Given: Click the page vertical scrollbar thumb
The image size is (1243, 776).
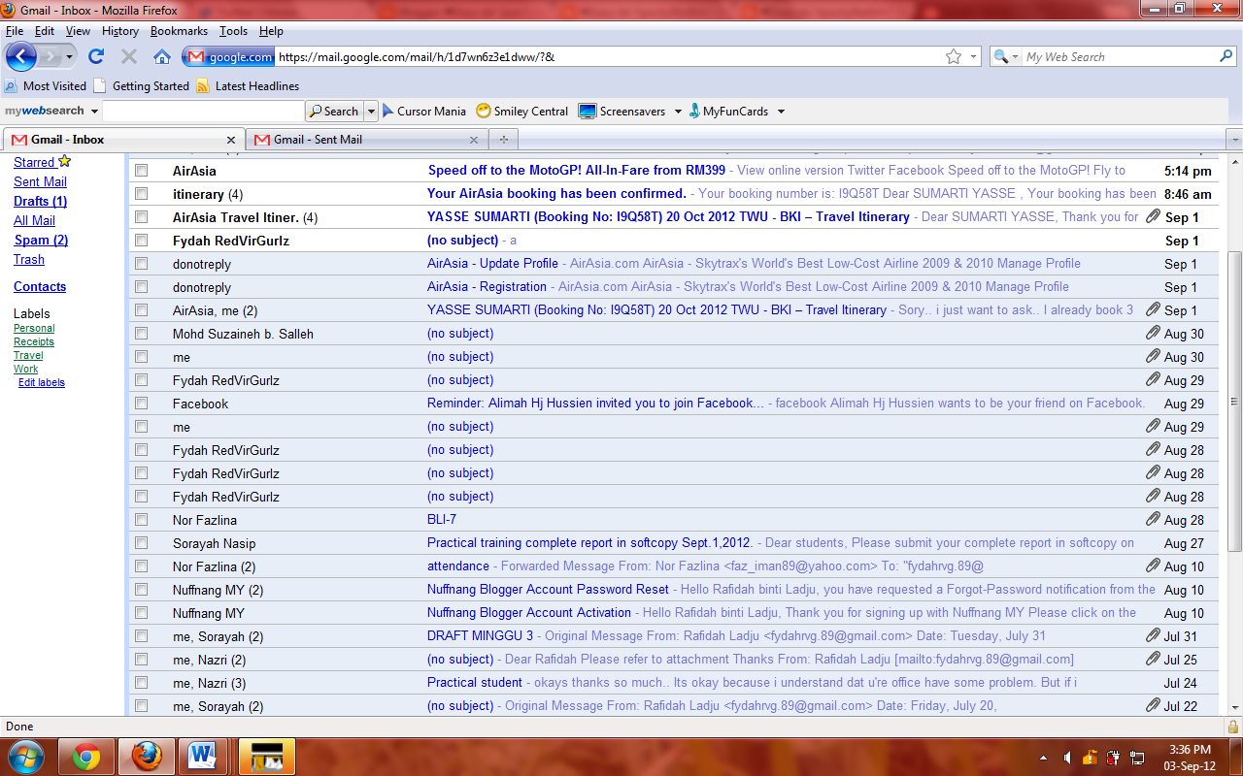Looking at the screenshot, I should click(x=1234, y=402).
